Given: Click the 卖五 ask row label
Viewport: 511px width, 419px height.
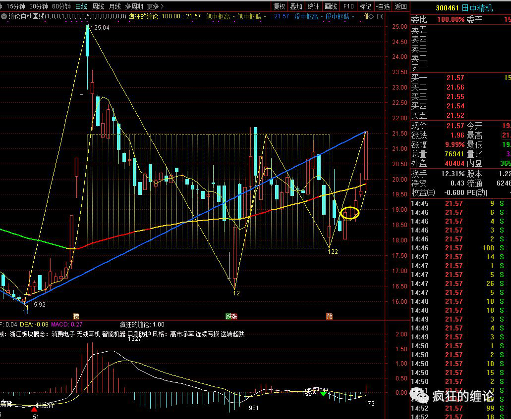Looking at the screenshot, I should [x=419, y=30].
